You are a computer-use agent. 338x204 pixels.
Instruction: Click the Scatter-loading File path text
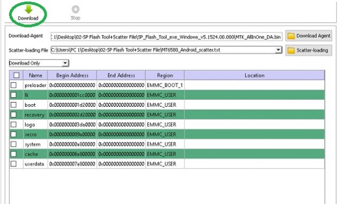(x=136, y=50)
